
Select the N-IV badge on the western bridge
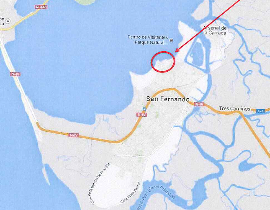(x=15, y=74)
